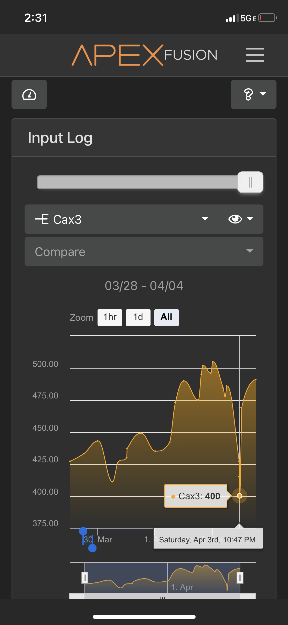Tap the battery indicator in status bar

[x=267, y=18]
